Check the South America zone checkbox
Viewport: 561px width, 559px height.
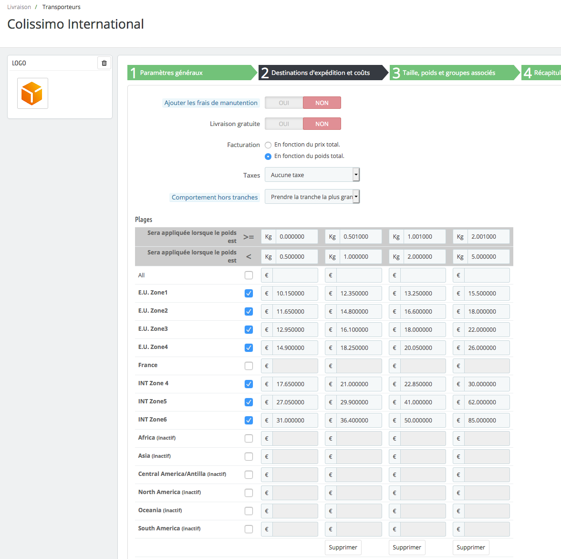[249, 529]
